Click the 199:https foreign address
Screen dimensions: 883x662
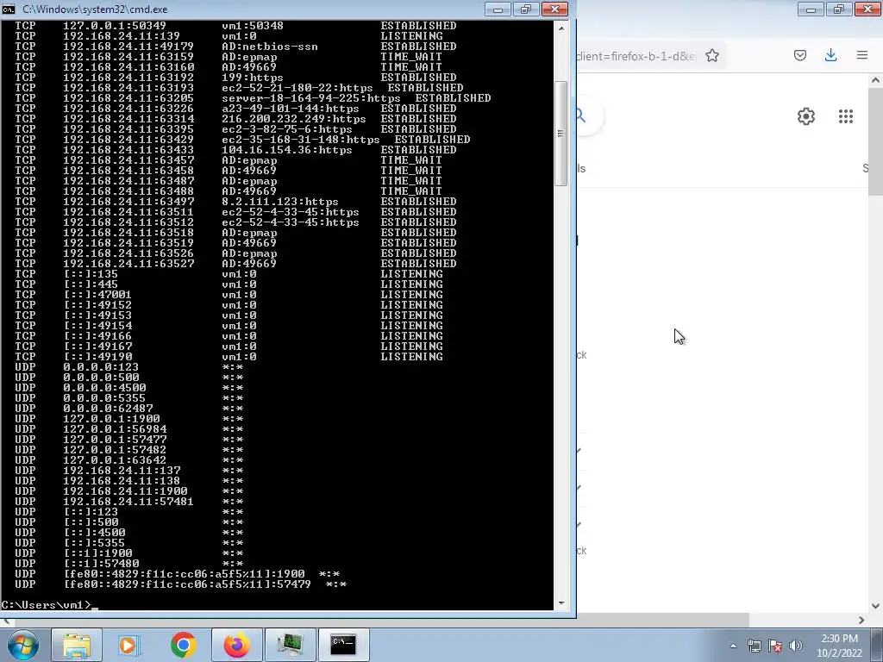click(x=253, y=78)
